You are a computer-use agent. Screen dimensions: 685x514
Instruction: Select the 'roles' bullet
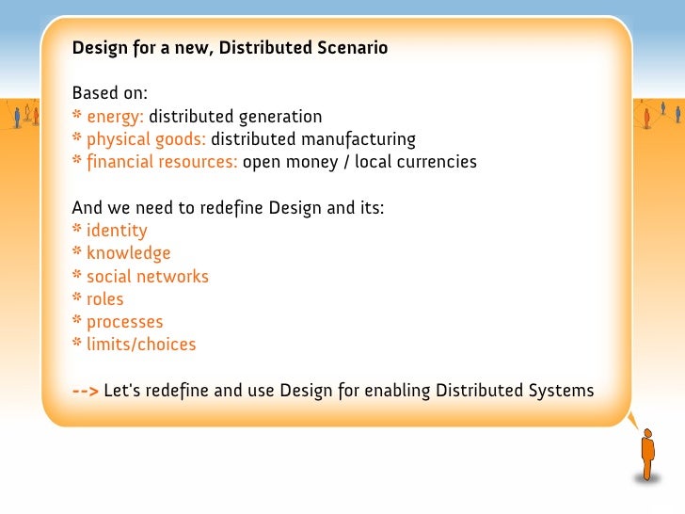pyautogui.click(x=98, y=299)
